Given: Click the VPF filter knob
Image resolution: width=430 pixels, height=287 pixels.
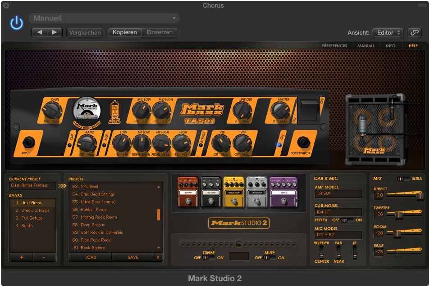Looking at the screenshot, I should click(x=242, y=143).
